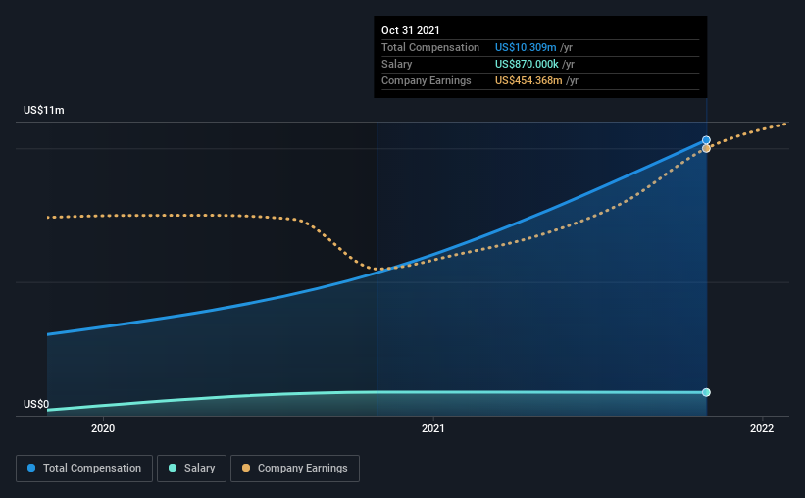805x498 pixels.
Task: Click the Total Compensation tooltip row label
Action: pos(430,47)
